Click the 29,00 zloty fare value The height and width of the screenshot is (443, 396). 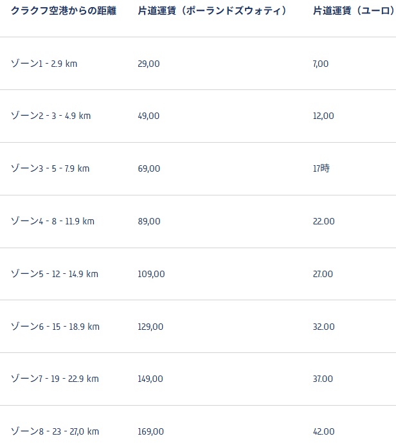[148, 64]
